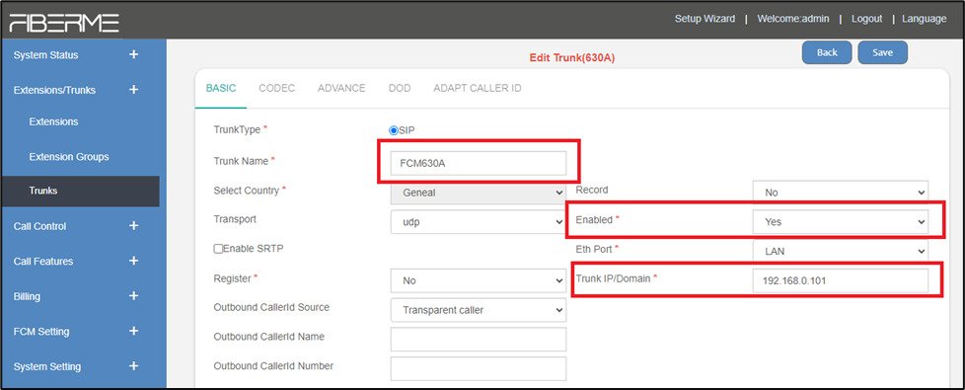Switch to the CODEC tab

[277, 88]
